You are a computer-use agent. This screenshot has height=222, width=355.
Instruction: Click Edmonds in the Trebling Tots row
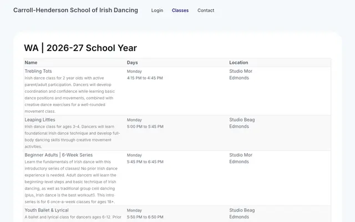tap(239, 78)
